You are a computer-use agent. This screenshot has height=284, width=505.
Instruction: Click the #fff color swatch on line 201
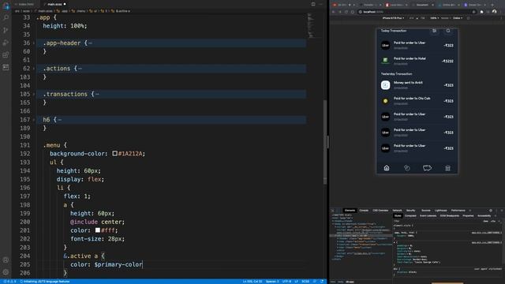[x=98, y=230]
